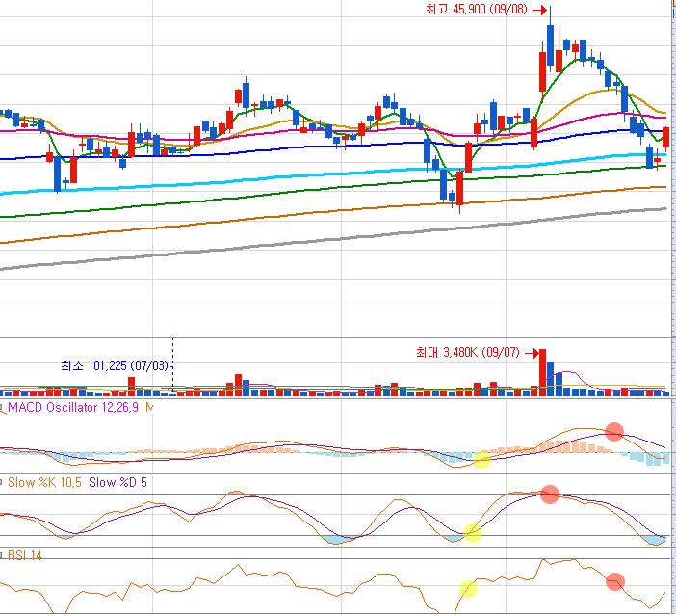This screenshot has height=616, width=676.
Task: Select the tallest red volume bar marked 3,480K
Action: (542, 372)
